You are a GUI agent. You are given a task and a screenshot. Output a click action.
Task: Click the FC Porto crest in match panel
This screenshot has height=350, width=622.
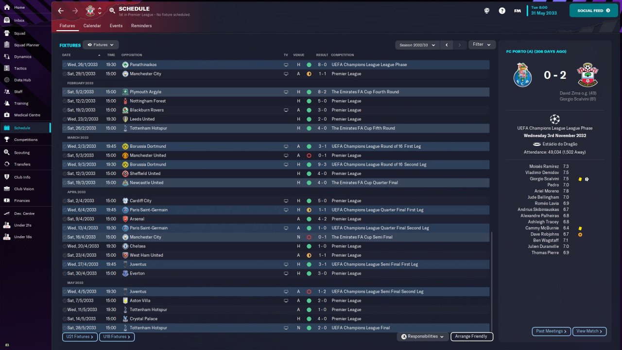click(523, 75)
